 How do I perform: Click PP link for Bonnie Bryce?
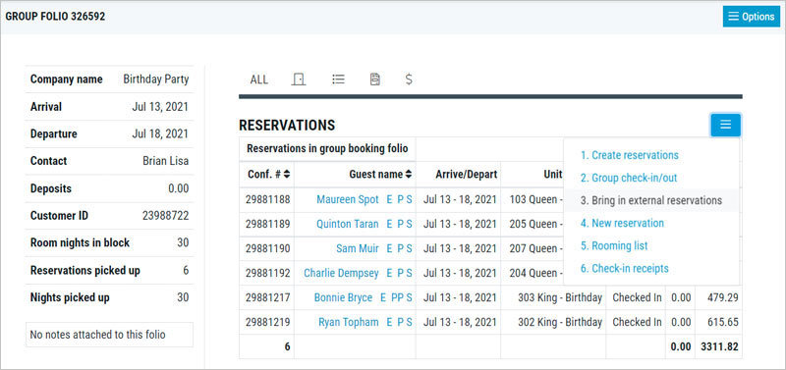tap(397, 297)
